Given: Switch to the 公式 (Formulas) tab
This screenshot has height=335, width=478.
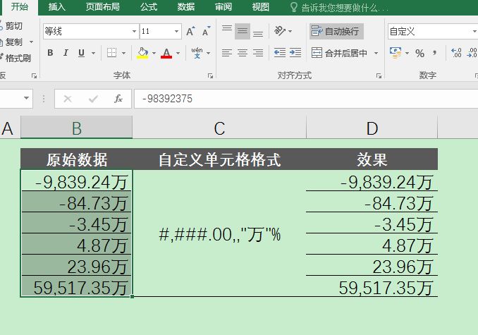Looking at the screenshot, I should (x=149, y=7).
